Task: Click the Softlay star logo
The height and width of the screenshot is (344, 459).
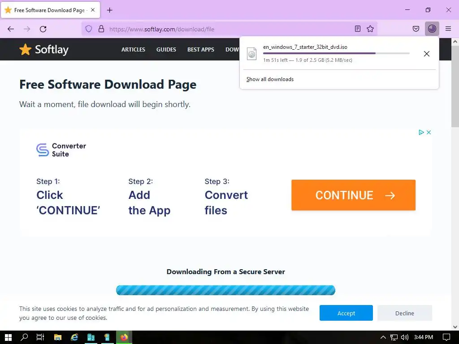Action: tap(26, 49)
